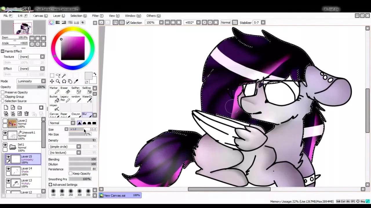Choose the WaterColor brush
Viewport: 371px width, 208px height.
[x=87, y=99]
